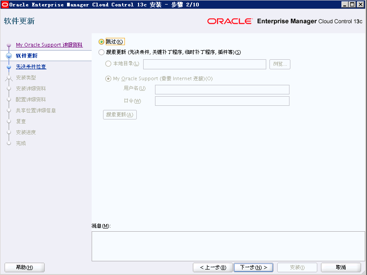
Task: Go back with the 上一步(B) button
Action: (x=213, y=267)
